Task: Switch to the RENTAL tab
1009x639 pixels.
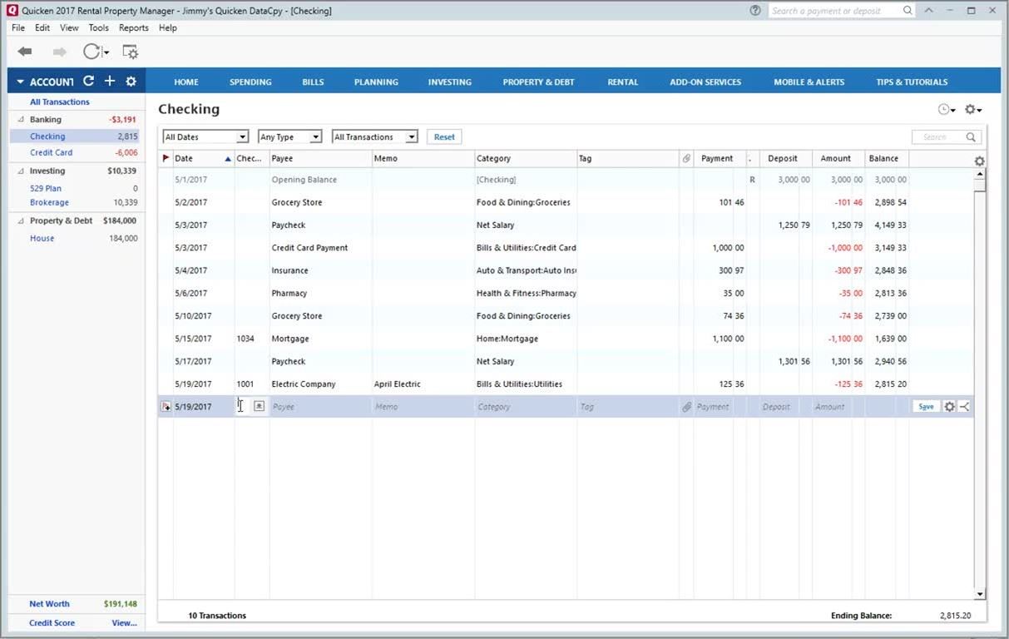Action: [x=622, y=82]
